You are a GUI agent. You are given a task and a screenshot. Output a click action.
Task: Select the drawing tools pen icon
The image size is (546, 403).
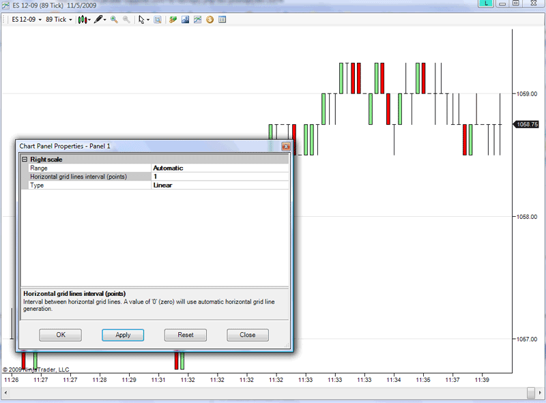[98, 20]
